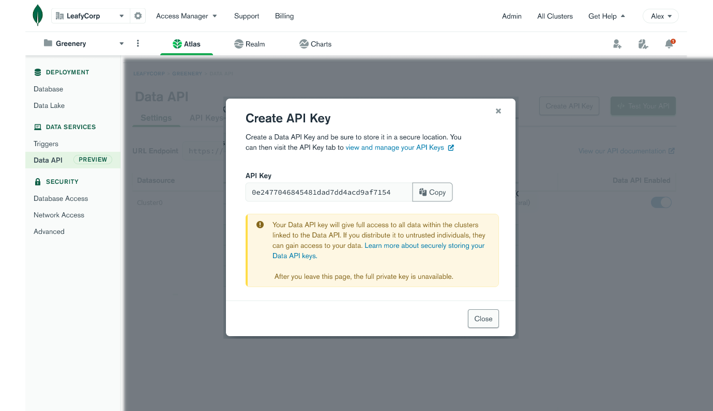Screen dimensions: 713x411
Task: Click the warning icon in yellow banner
Action: click(x=260, y=225)
